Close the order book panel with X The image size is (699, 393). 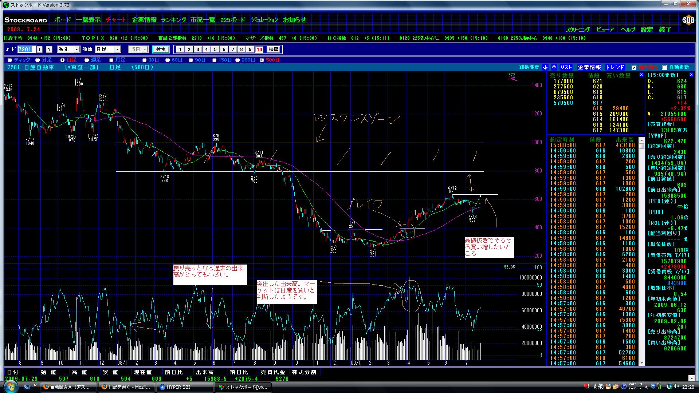pos(641,75)
